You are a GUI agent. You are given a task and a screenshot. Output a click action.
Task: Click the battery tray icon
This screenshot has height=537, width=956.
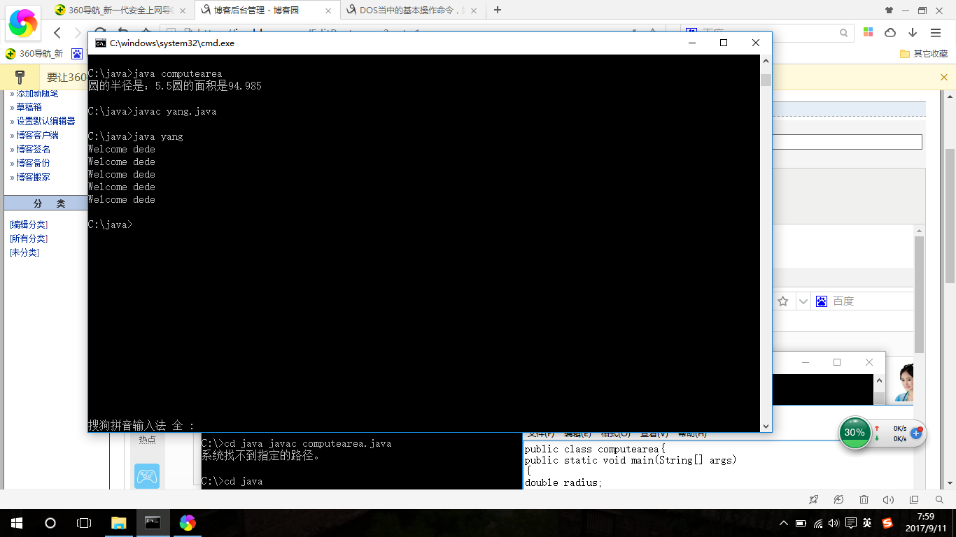[x=800, y=523]
